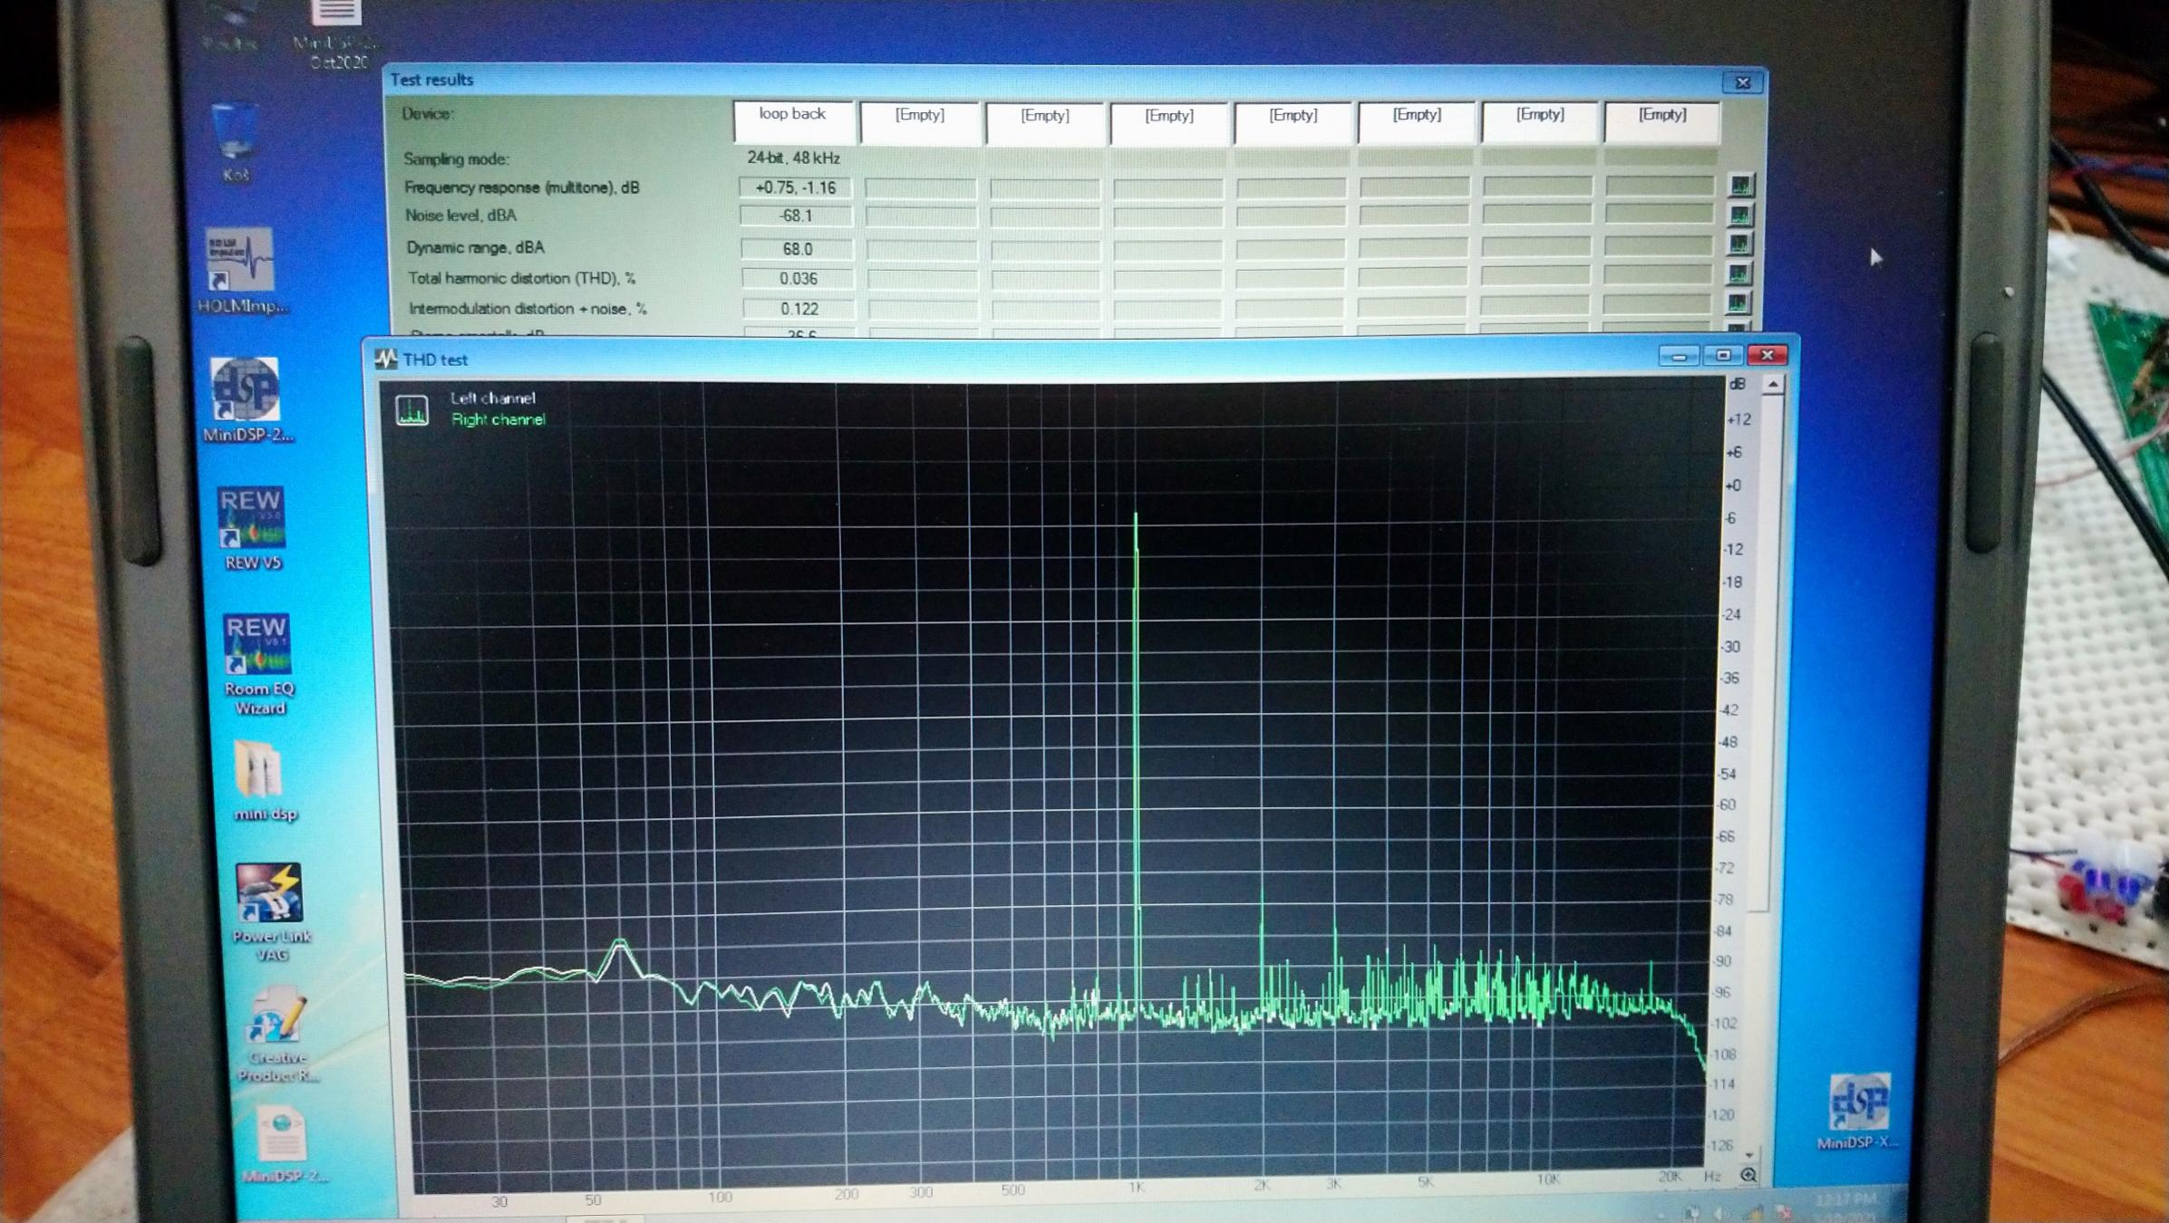The height and width of the screenshot is (1223, 2169).
Task: Show the Noise level graph via its row icon
Action: (x=1740, y=216)
